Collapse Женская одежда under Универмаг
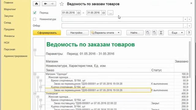Viewport: 196px width, 110px height. [38, 97]
